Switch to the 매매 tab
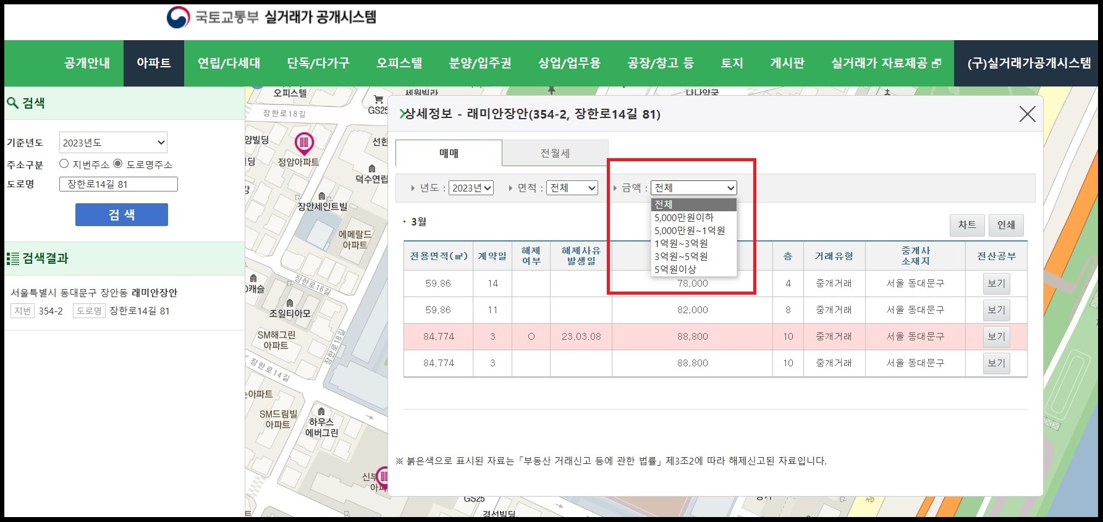The width and height of the screenshot is (1103, 522). coord(449,153)
